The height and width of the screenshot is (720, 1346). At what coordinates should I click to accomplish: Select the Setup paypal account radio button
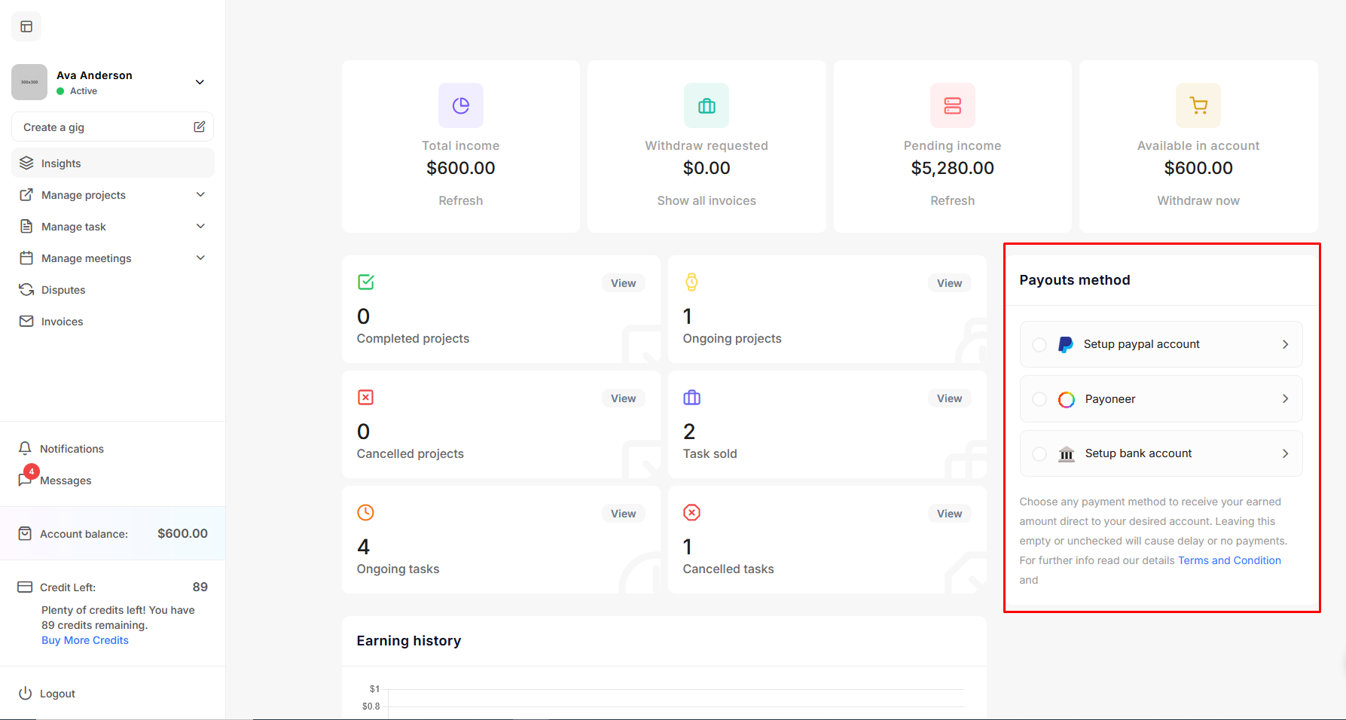tap(1039, 345)
